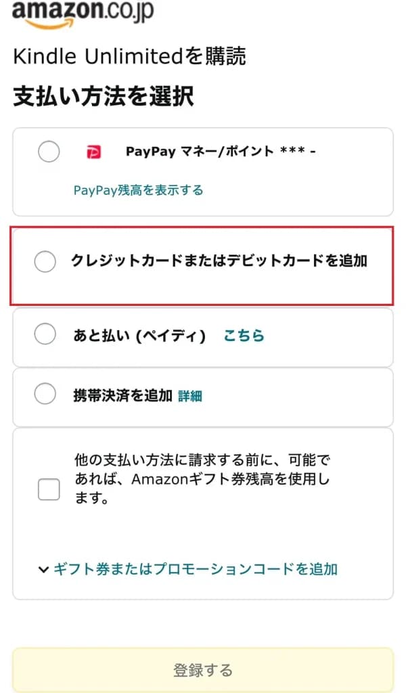Open the 詳細 link for carrier billing
406x693 pixels.
pyautogui.click(x=190, y=396)
